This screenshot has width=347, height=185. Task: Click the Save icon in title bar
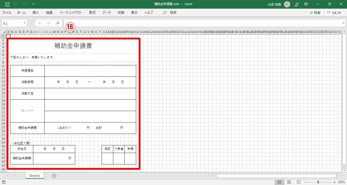(7, 4)
